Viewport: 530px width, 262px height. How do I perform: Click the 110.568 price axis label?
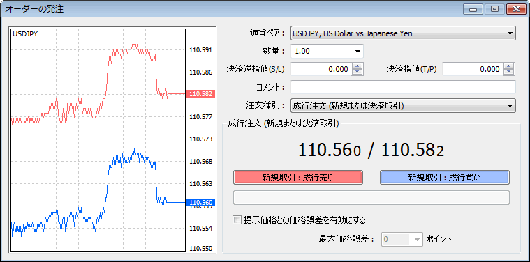(x=201, y=162)
